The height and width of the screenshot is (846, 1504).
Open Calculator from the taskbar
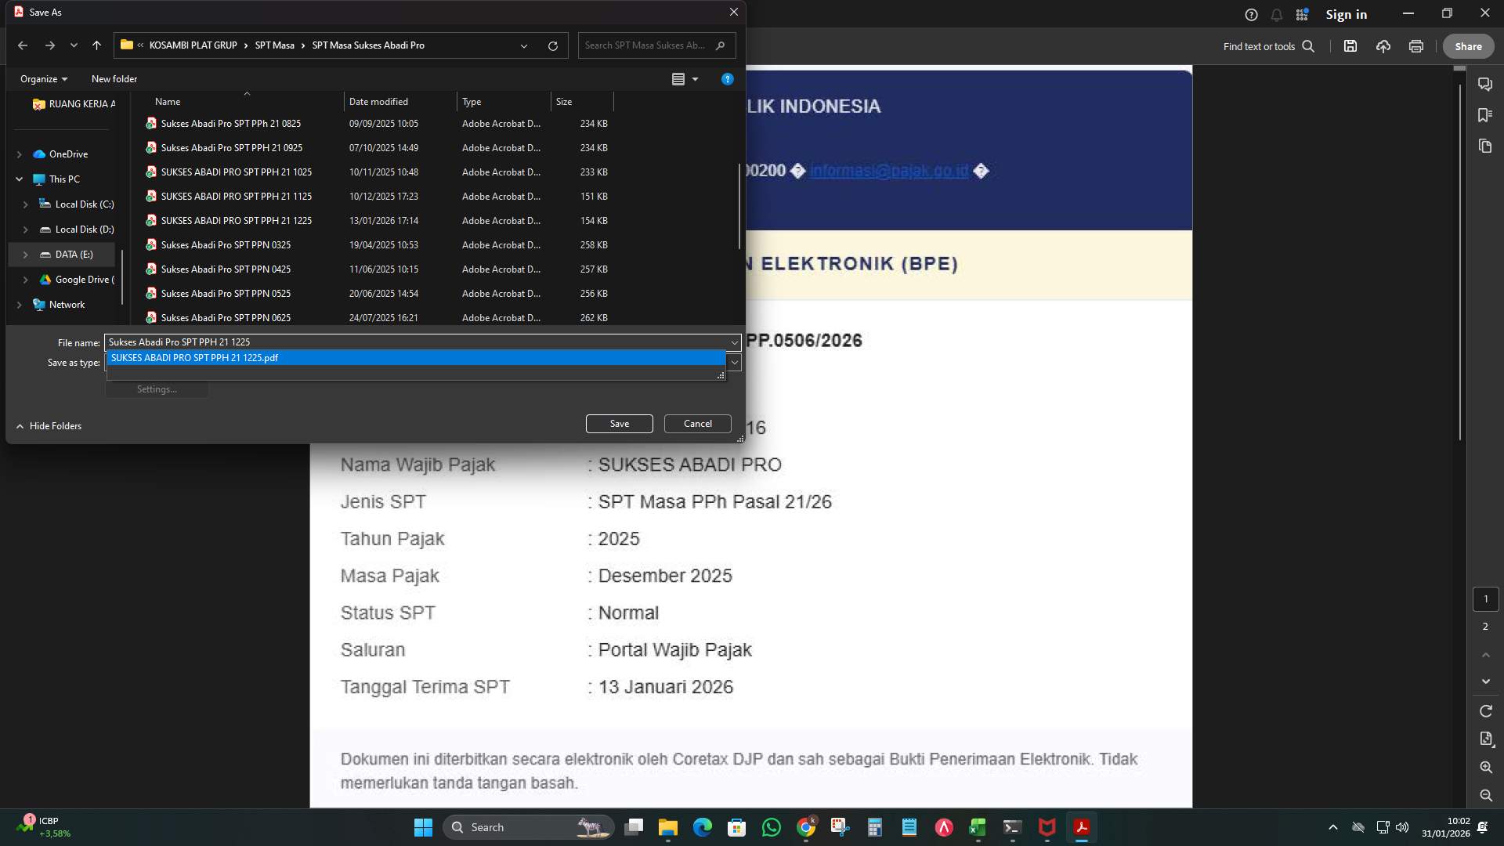873,827
